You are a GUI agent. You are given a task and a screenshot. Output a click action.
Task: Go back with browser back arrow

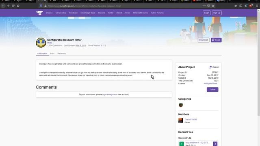[3, 6]
